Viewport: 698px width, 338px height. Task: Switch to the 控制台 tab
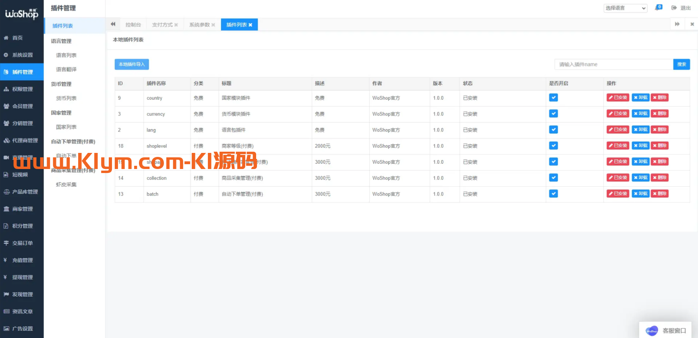[133, 25]
